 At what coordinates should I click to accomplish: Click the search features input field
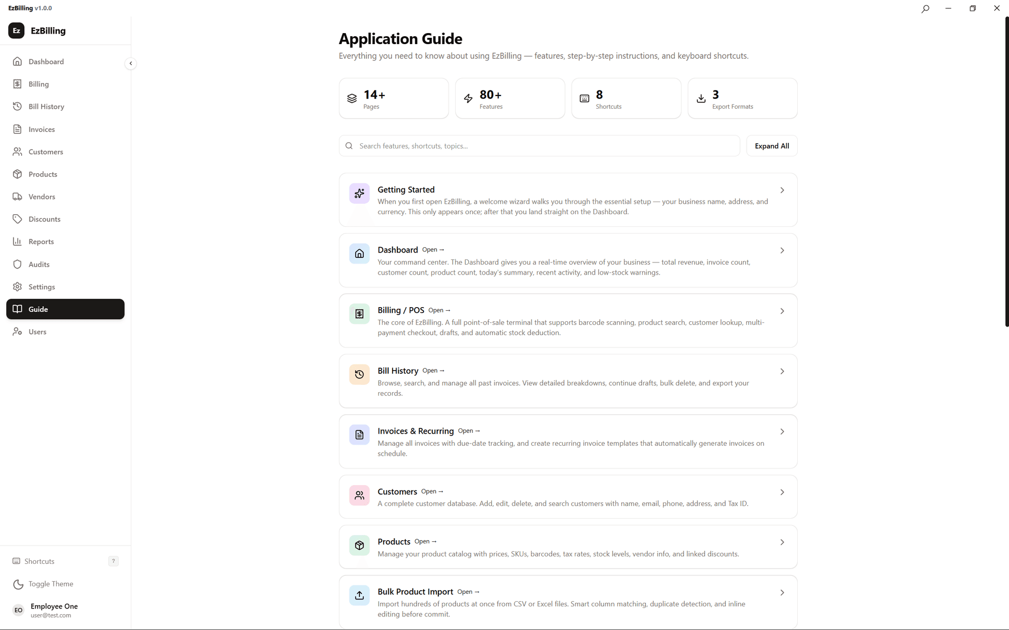(x=538, y=145)
